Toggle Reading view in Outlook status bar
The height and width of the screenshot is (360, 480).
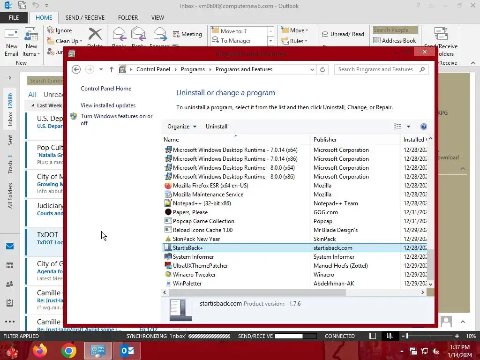click(390, 336)
